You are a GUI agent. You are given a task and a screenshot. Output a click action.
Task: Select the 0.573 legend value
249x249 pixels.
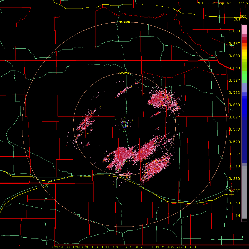click(234, 129)
